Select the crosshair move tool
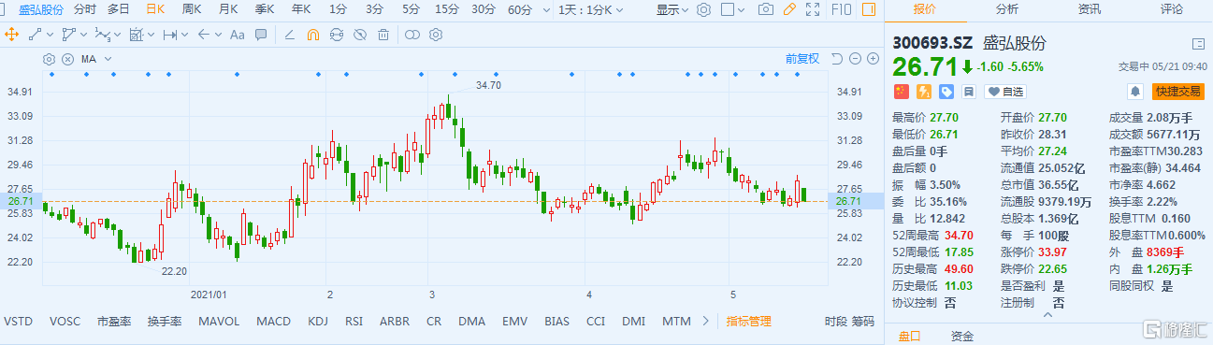Screen dimensions: 1213x345 (11, 35)
